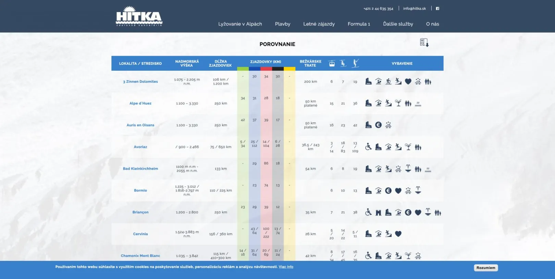
Task: Open the Facebook page icon in header
Action: [437, 9]
